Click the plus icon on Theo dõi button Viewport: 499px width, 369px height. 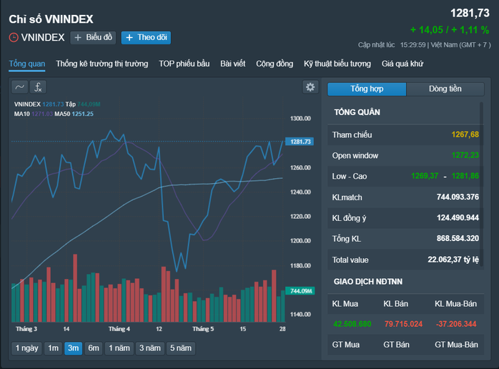tap(129, 38)
